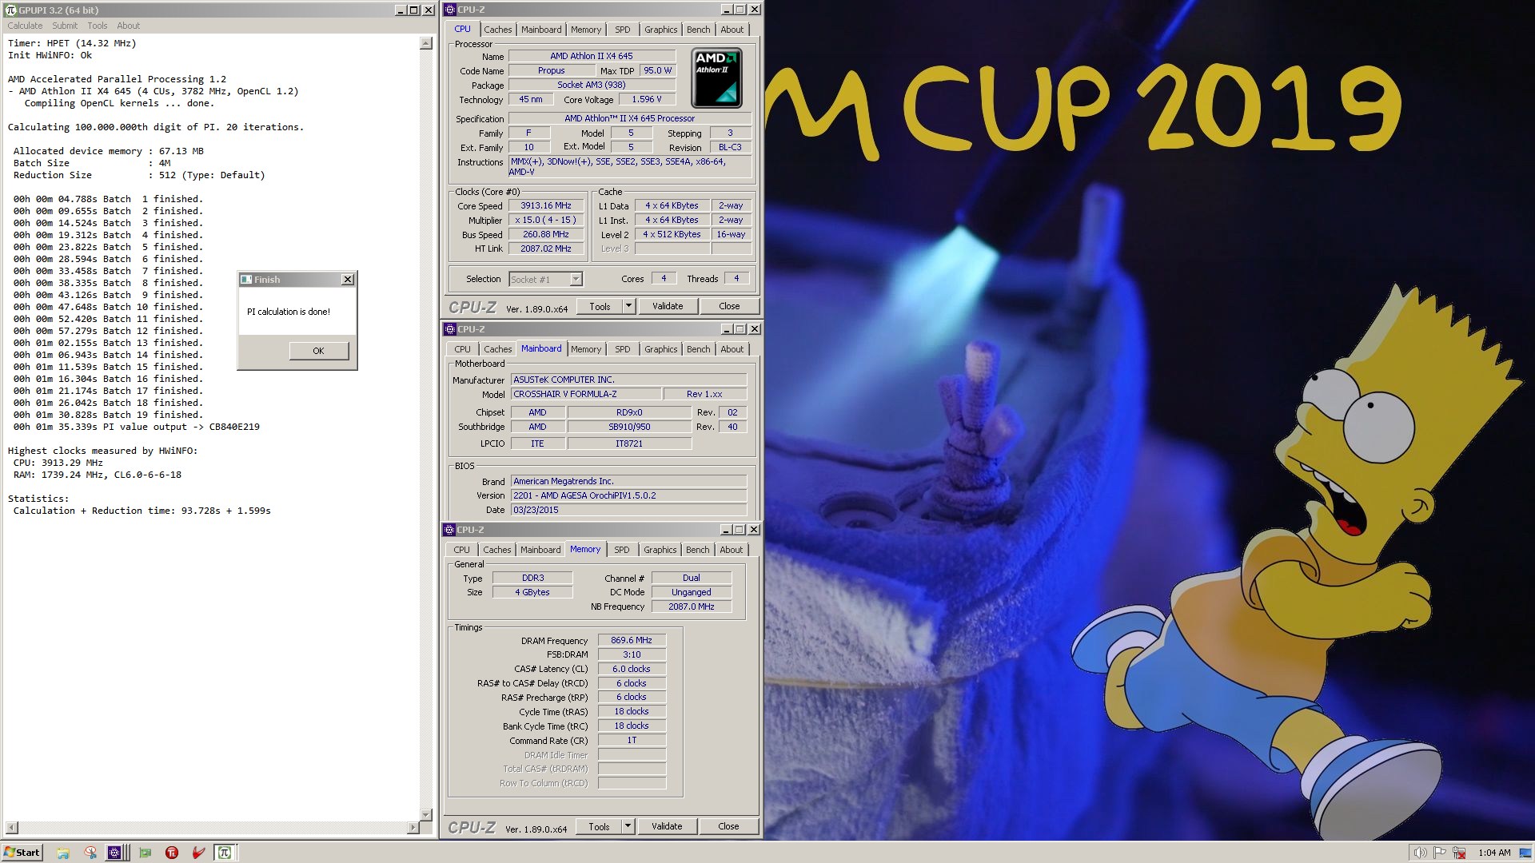Launch Snipping Tool from the taskbar

pyautogui.click(x=90, y=853)
